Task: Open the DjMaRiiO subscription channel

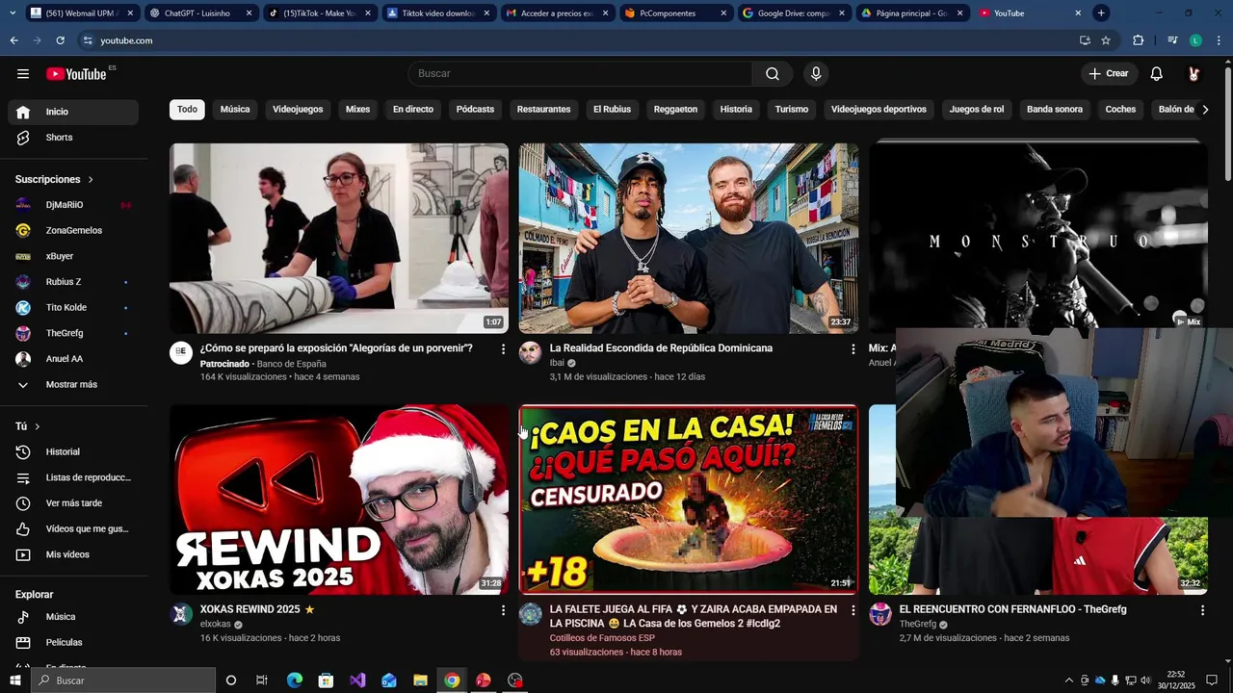Action: coord(73,205)
